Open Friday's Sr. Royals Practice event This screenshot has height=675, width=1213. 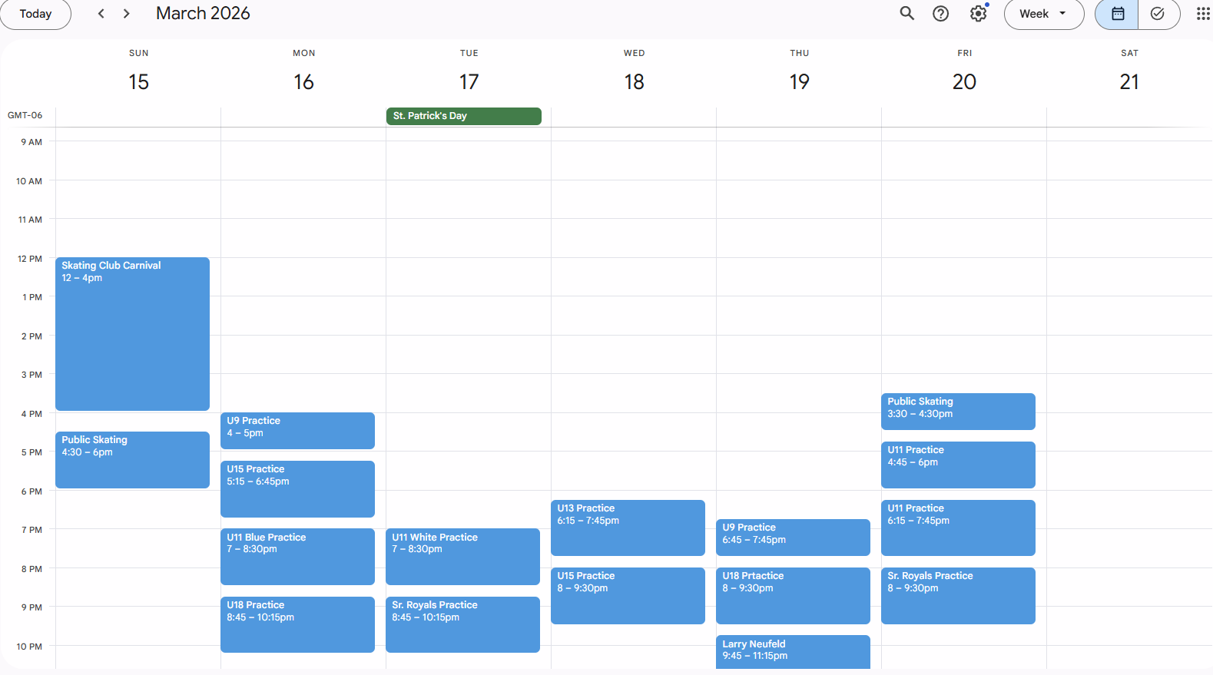pos(957,595)
